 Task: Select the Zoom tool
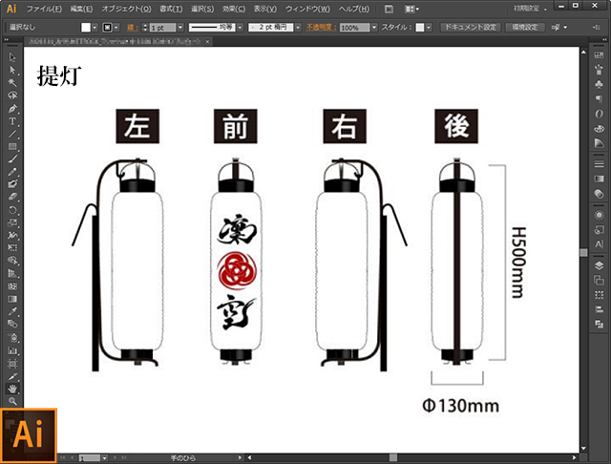pos(12,401)
